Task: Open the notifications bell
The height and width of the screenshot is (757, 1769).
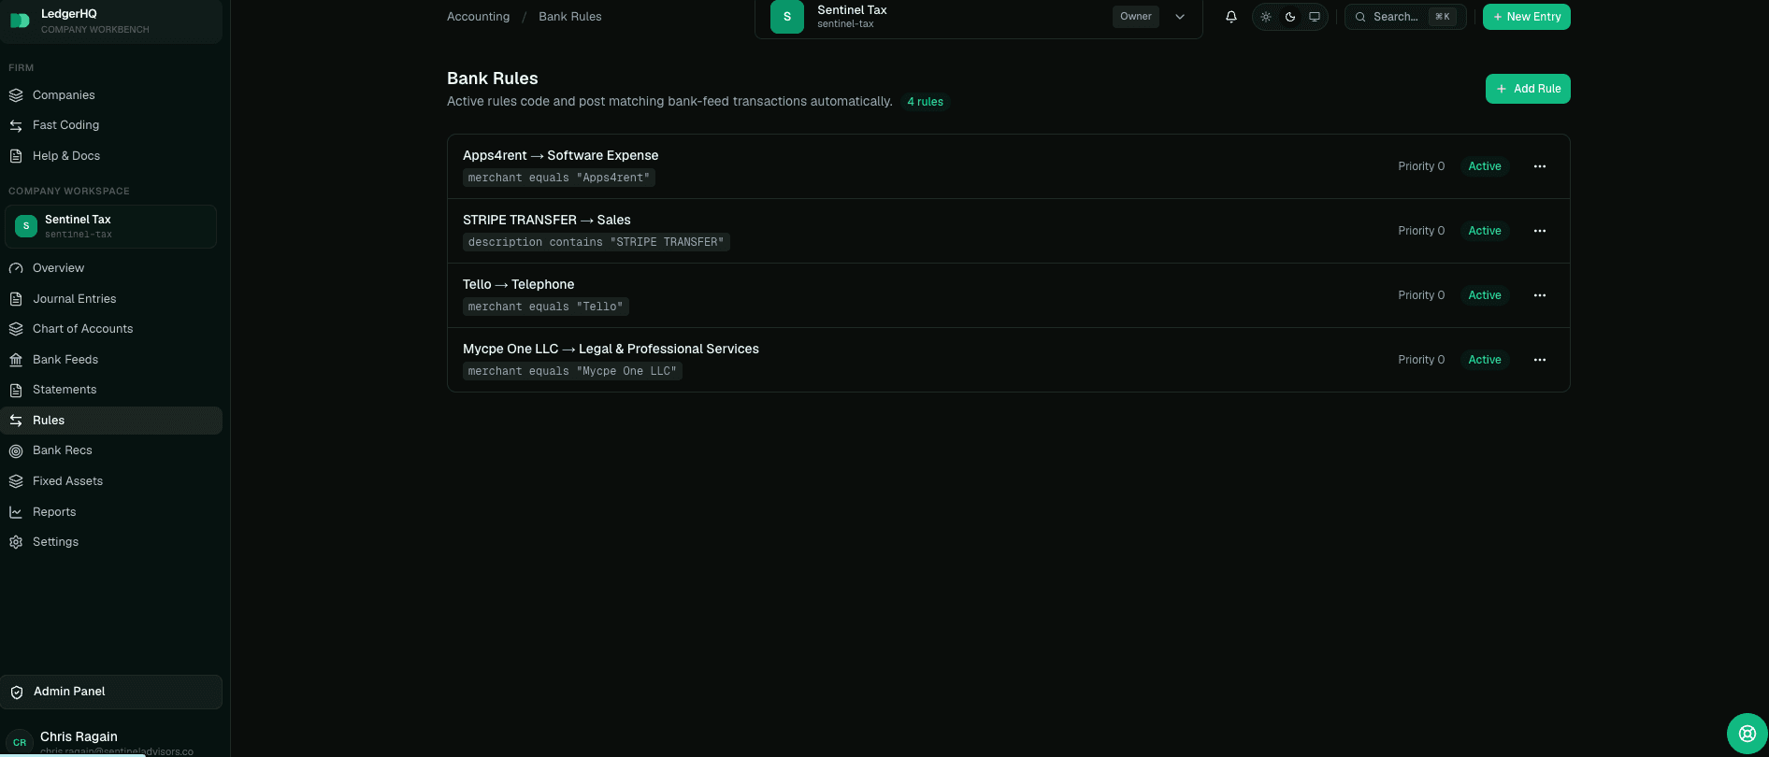Action: (x=1231, y=17)
